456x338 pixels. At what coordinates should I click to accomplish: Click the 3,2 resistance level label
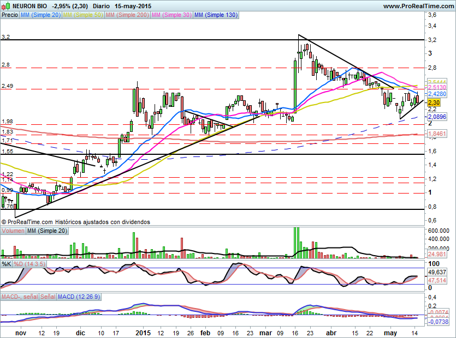7,37
